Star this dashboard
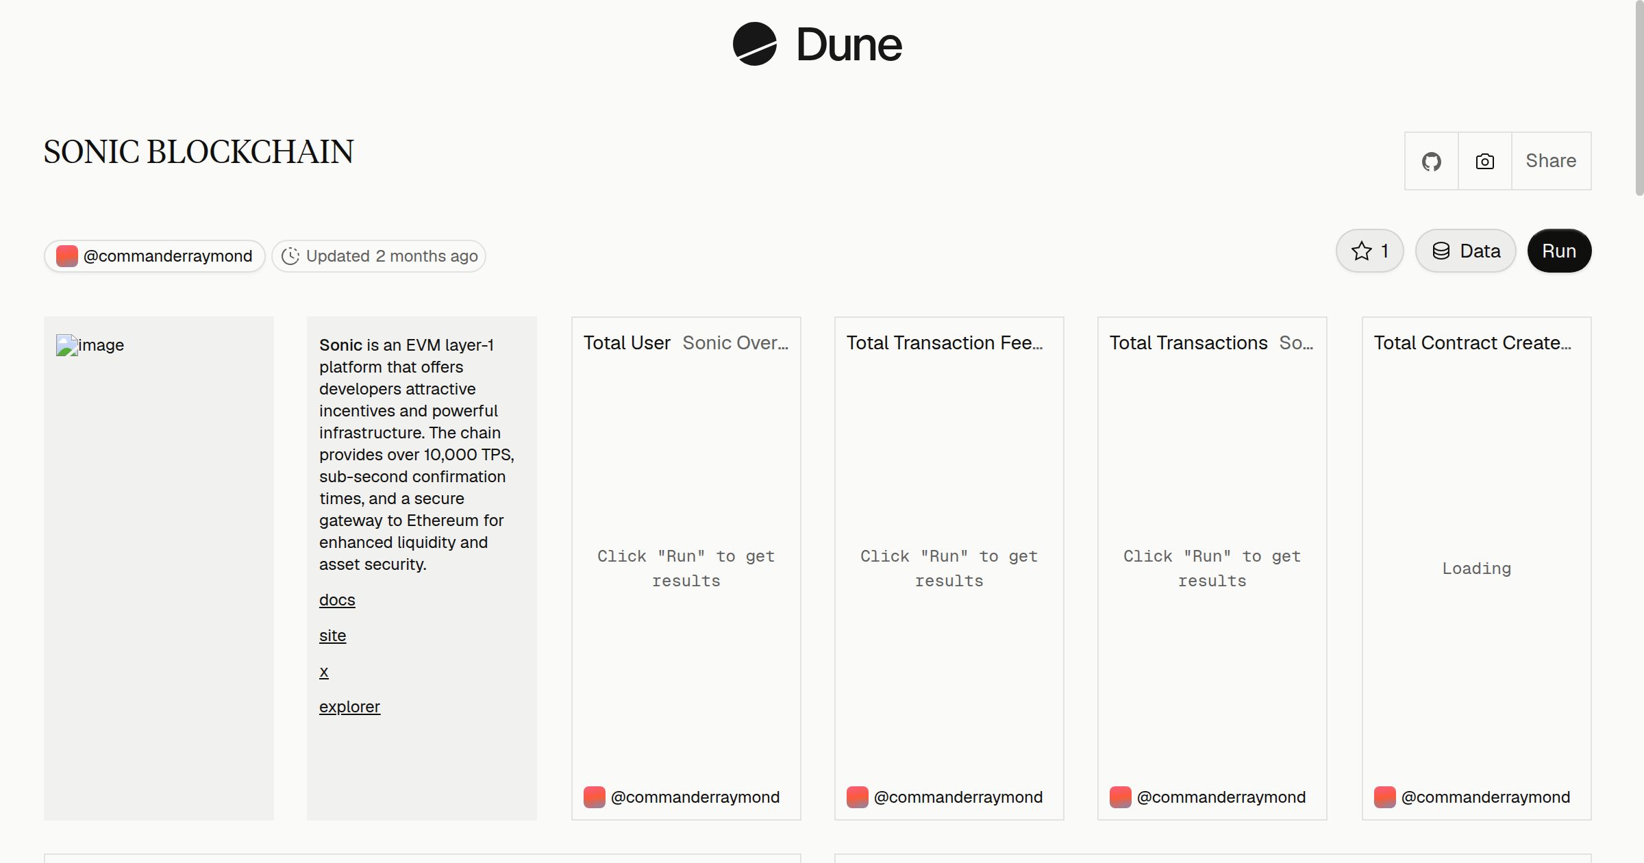 coord(1370,251)
